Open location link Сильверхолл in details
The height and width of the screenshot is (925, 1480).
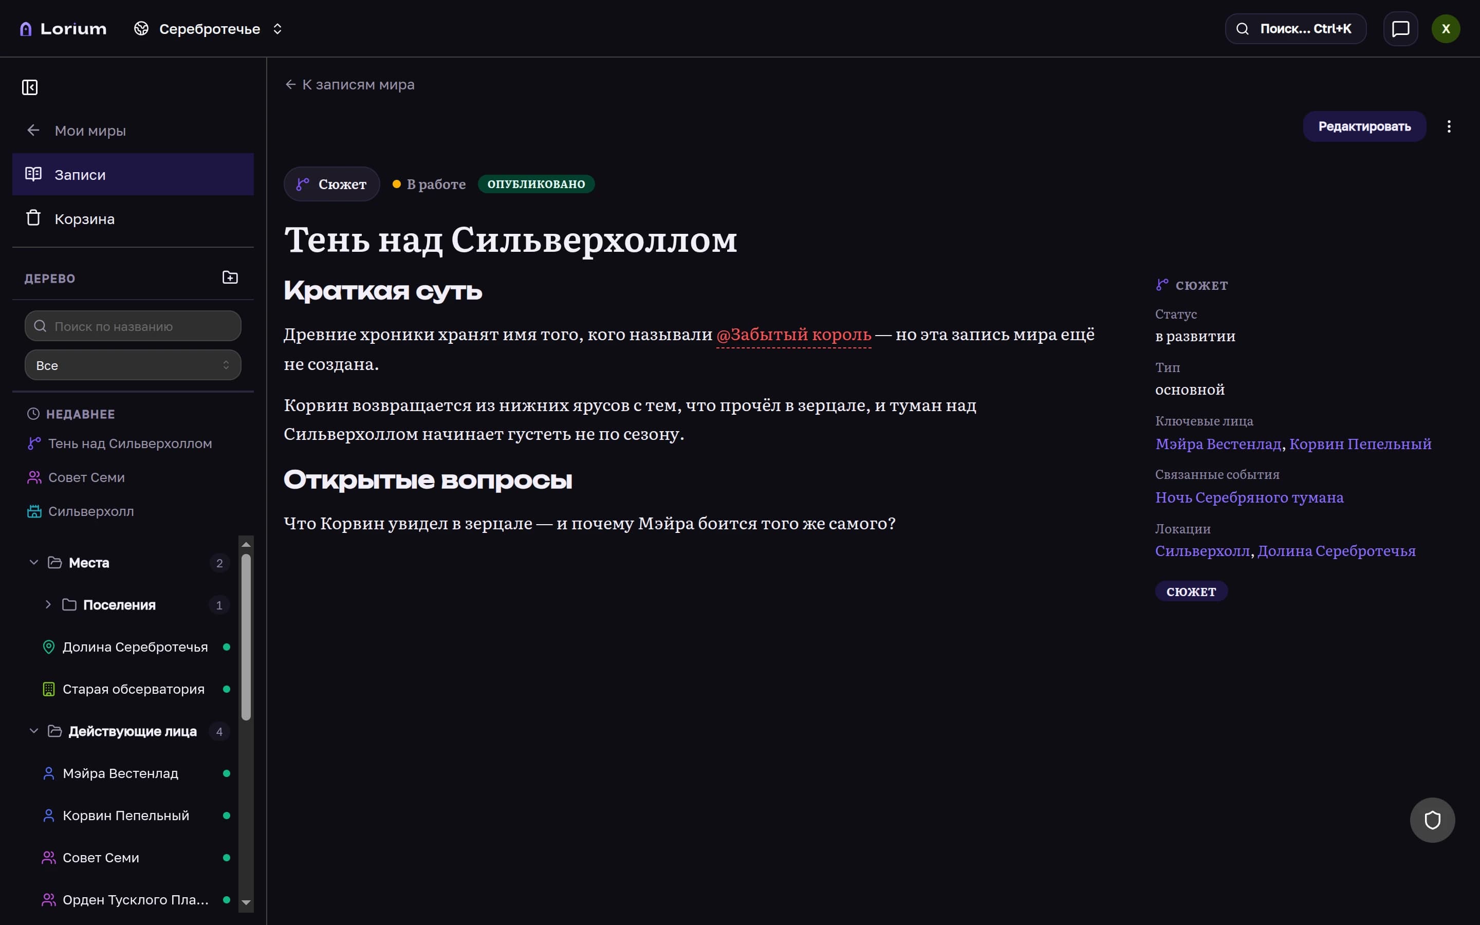[1202, 551]
